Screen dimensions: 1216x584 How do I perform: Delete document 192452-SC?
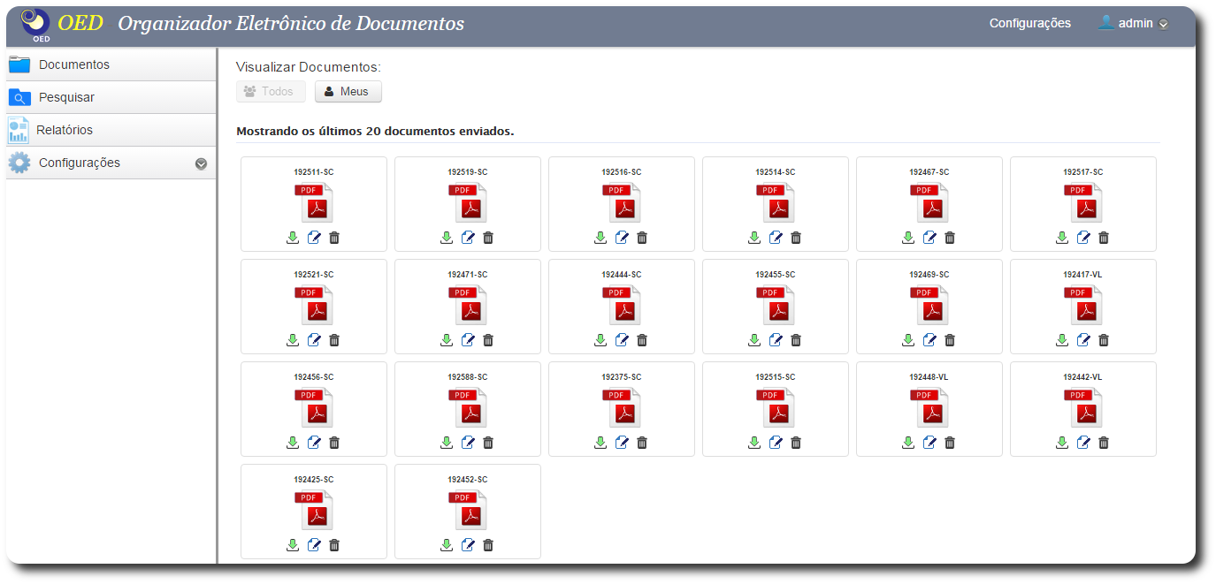coord(488,545)
